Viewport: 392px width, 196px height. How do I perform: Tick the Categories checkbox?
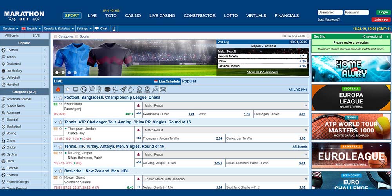point(56,36)
